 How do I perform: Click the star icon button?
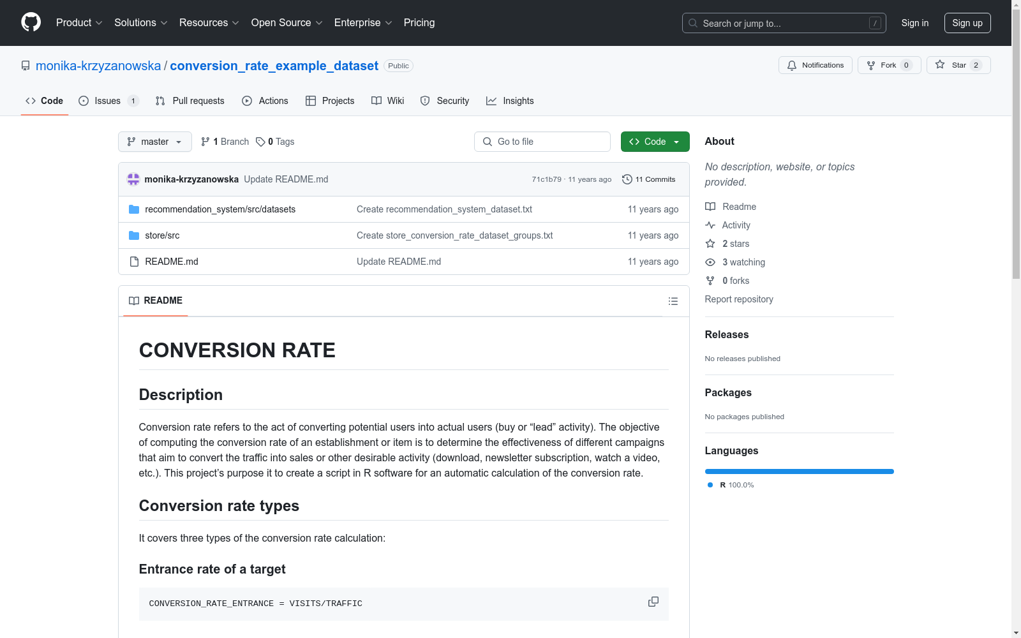[x=940, y=64]
